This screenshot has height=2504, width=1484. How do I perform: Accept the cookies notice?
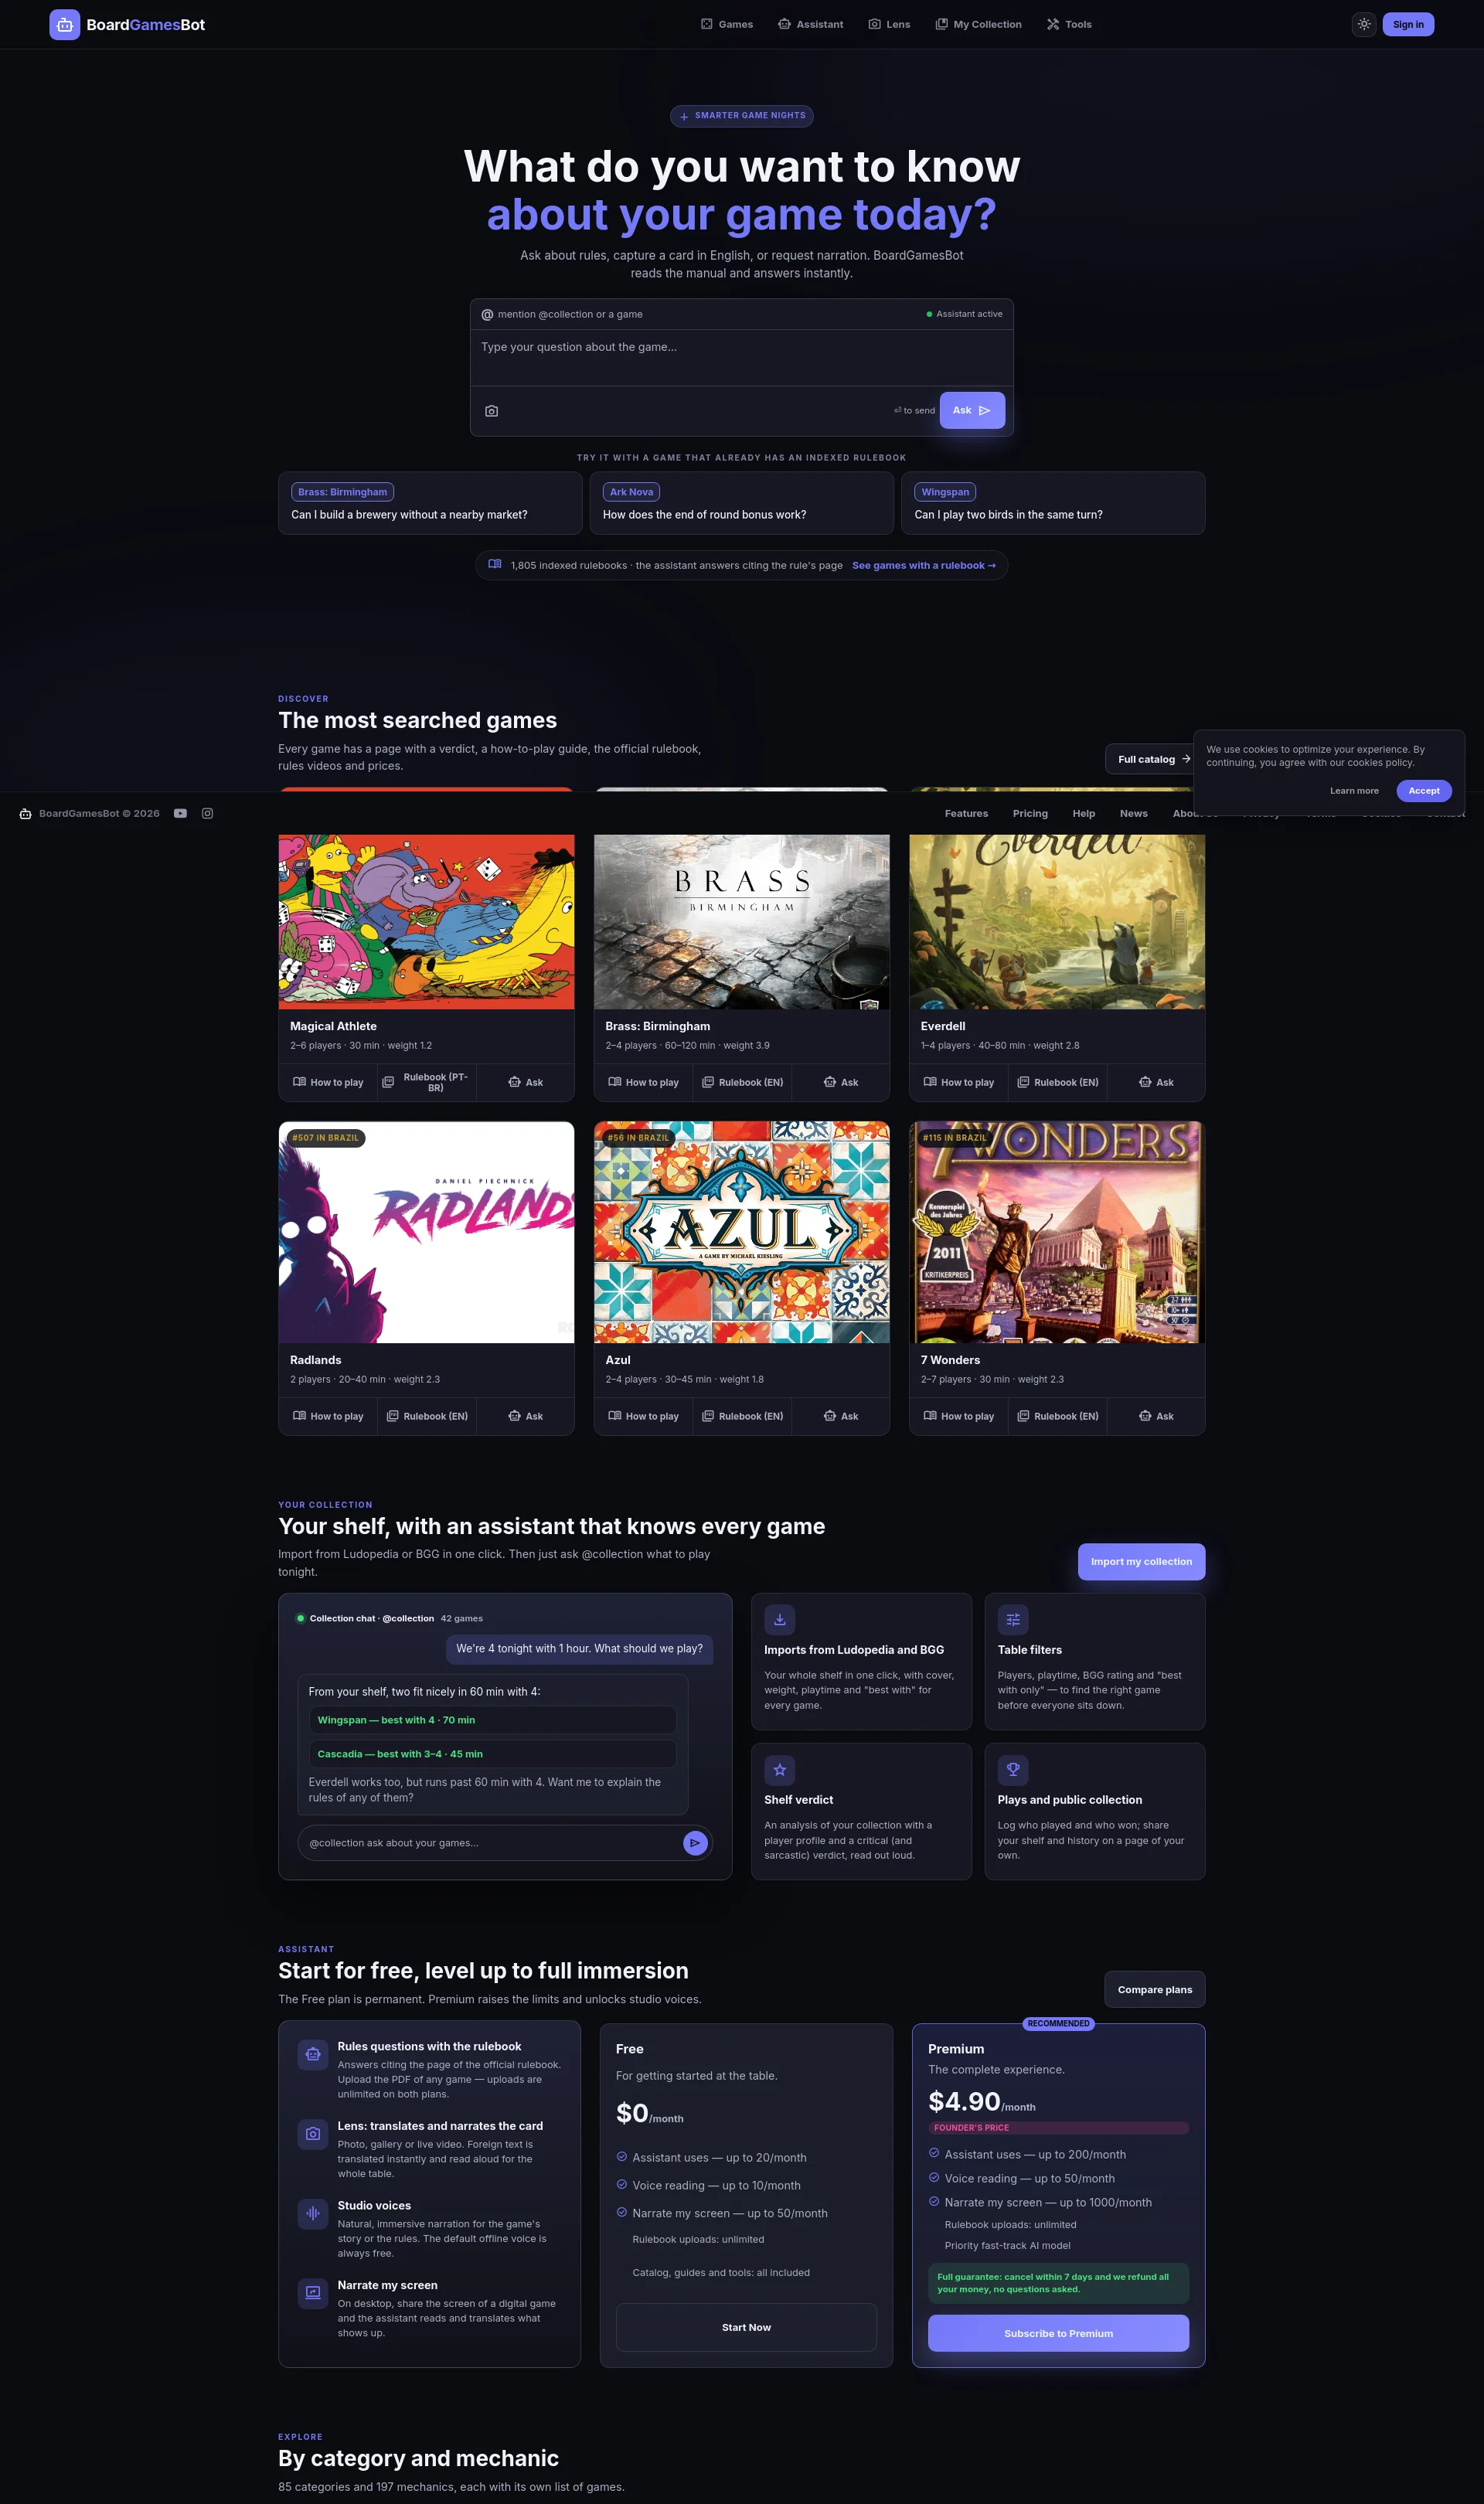click(x=1424, y=791)
